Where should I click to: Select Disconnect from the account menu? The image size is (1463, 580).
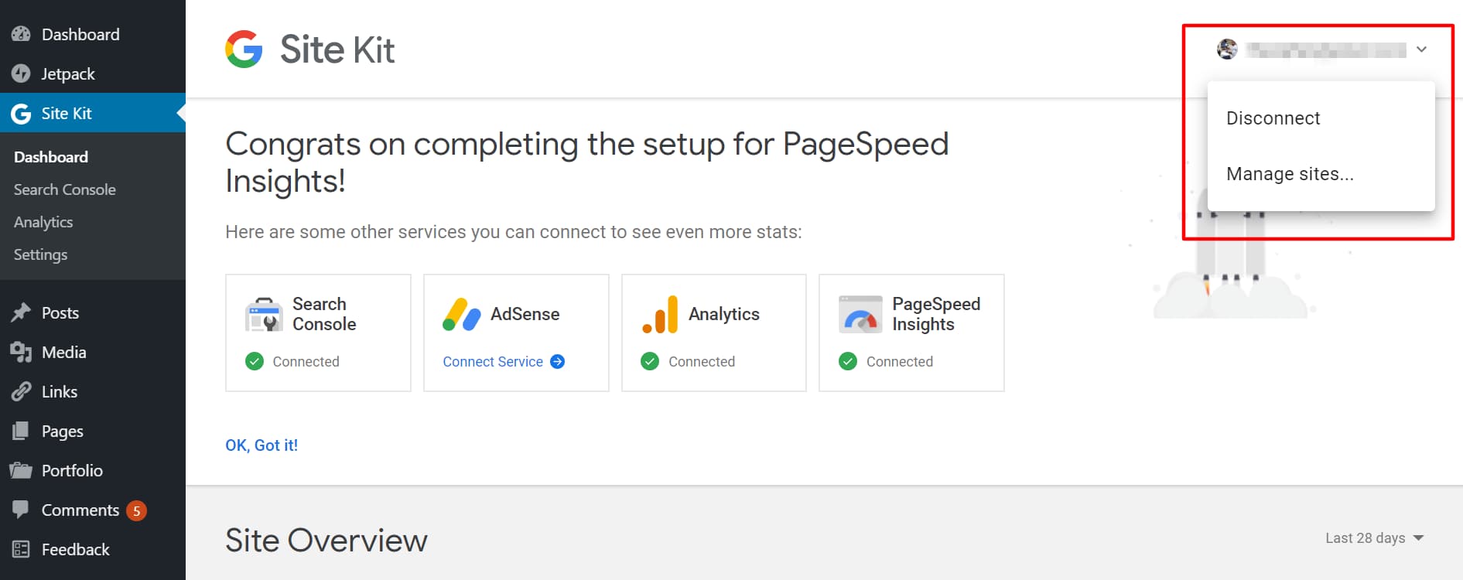1273,118
